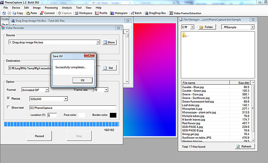Pick the black Border color swatch

pyautogui.click(x=113, y=115)
